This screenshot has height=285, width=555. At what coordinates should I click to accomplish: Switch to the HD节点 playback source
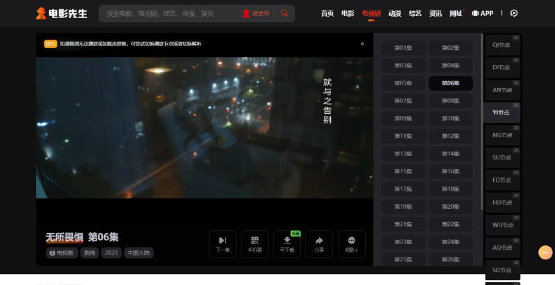click(502, 202)
